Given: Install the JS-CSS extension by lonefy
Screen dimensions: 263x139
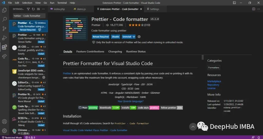Looking at the screenshot, I should [41, 54].
